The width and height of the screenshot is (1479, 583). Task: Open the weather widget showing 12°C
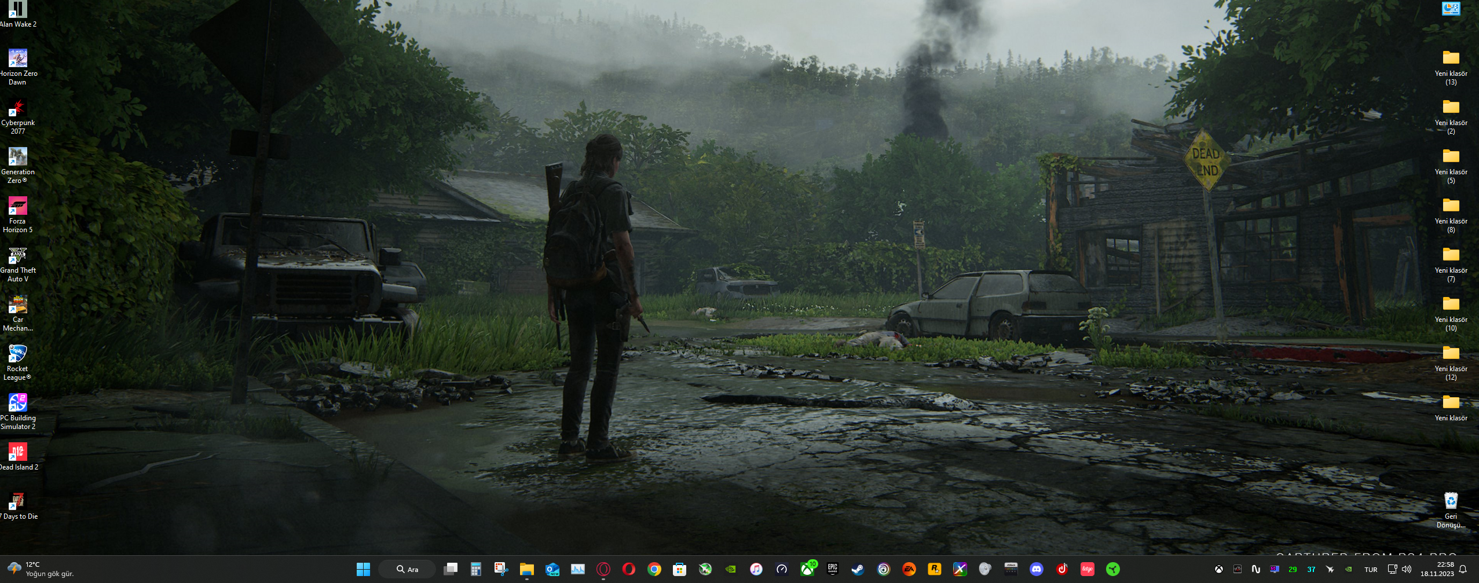pos(41,569)
